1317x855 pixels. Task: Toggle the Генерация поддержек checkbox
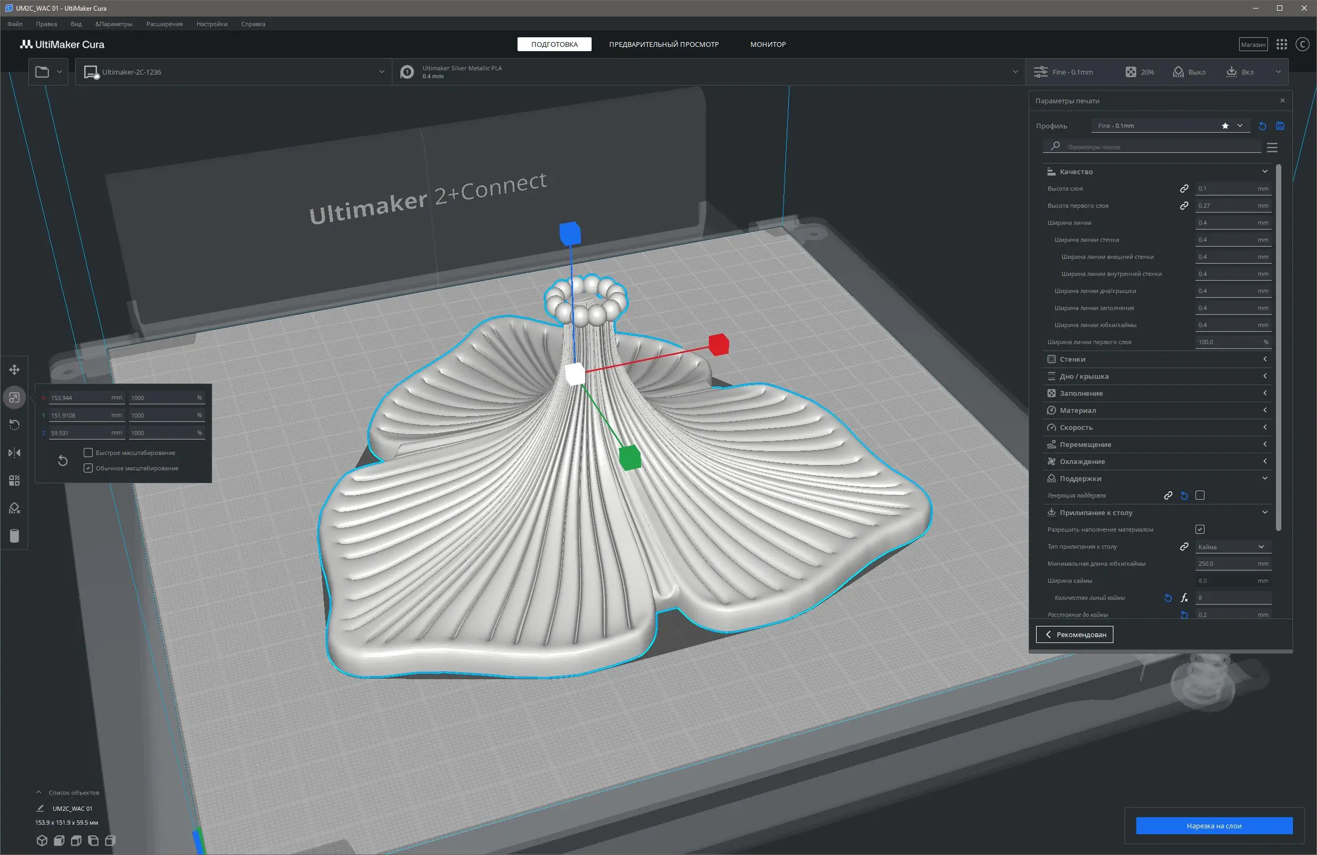pyautogui.click(x=1200, y=495)
